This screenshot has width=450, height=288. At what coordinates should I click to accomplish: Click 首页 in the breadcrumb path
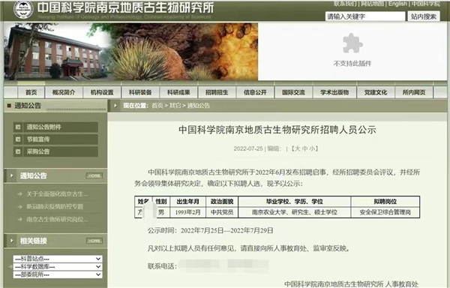coord(157,106)
